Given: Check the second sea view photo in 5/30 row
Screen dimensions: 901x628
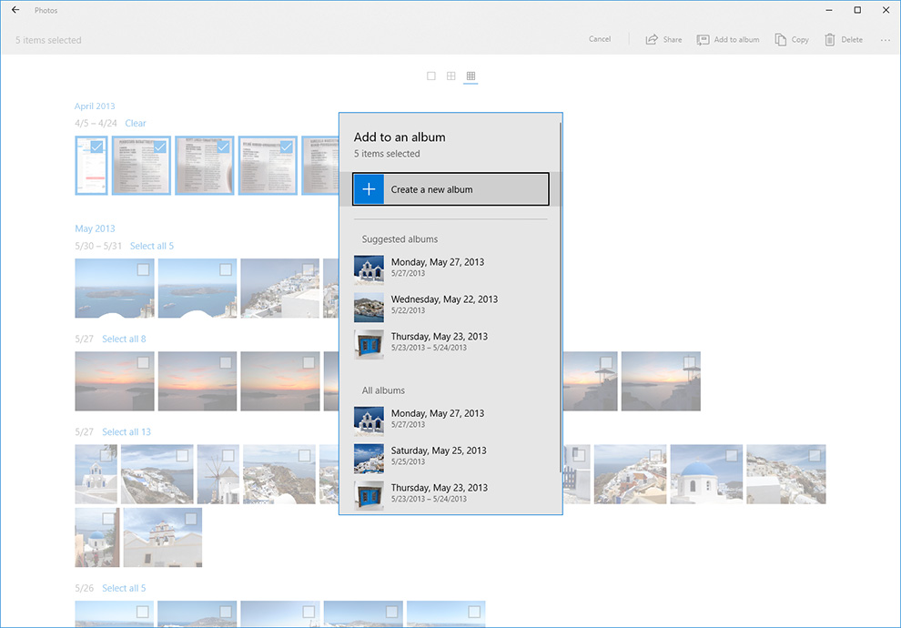Looking at the screenshot, I should point(226,269).
